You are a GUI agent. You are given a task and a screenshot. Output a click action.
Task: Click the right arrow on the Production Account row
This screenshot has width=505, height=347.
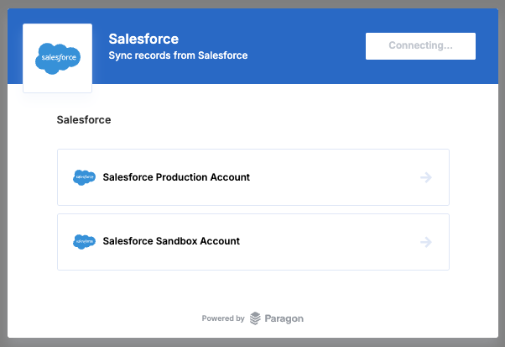[425, 177]
